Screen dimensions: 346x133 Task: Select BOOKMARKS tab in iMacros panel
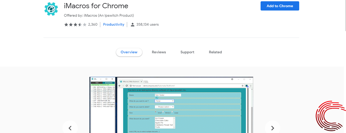pyautogui.click(x=109, y=83)
